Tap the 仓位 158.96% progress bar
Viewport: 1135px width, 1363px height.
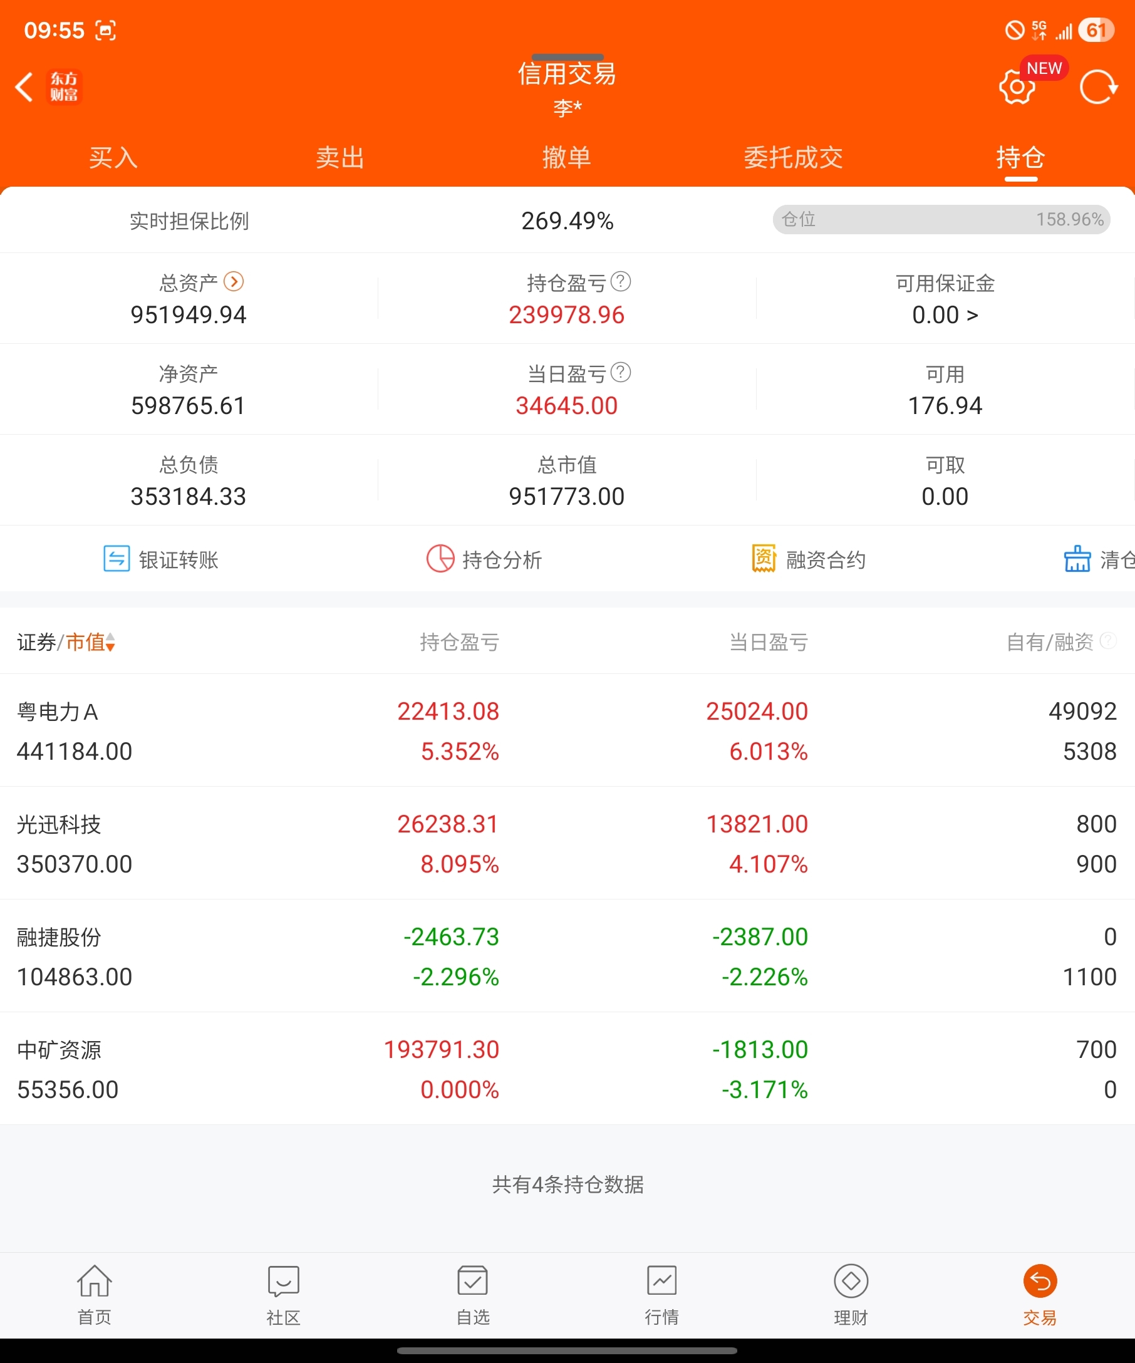pos(941,219)
